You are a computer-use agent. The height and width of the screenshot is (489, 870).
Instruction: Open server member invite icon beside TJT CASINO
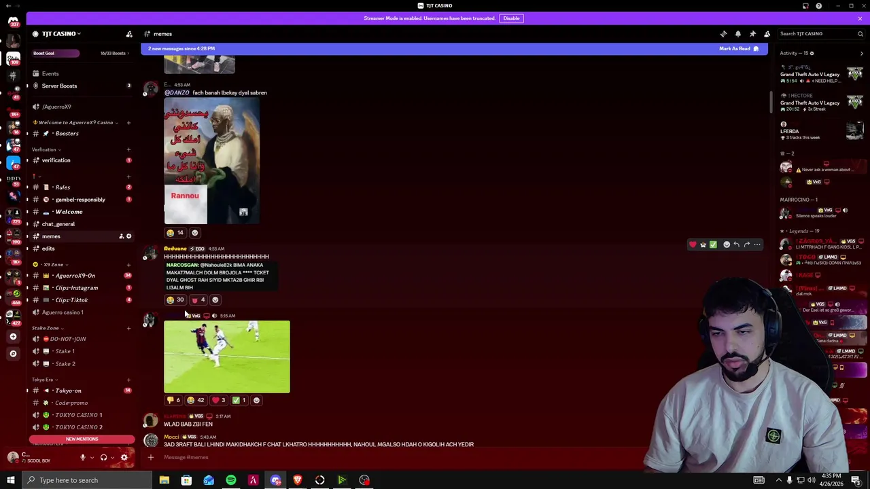[129, 34]
